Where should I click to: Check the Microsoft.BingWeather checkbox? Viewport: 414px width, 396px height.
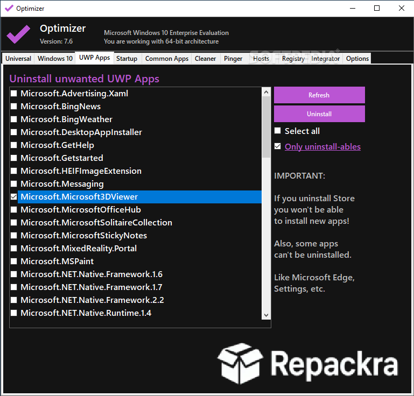click(x=14, y=119)
